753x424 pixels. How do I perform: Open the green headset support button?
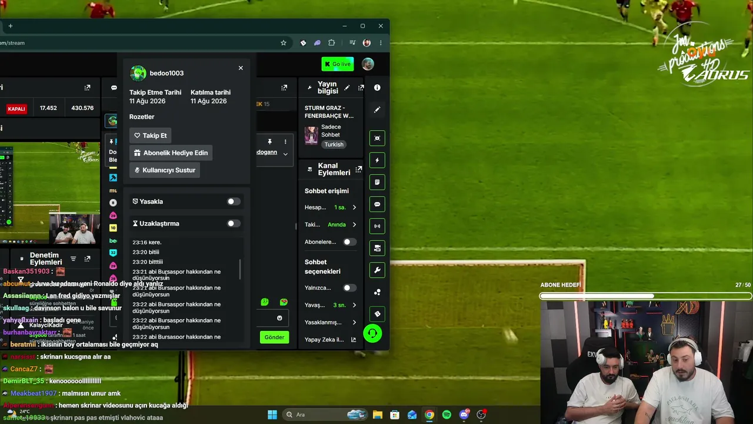point(372,334)
